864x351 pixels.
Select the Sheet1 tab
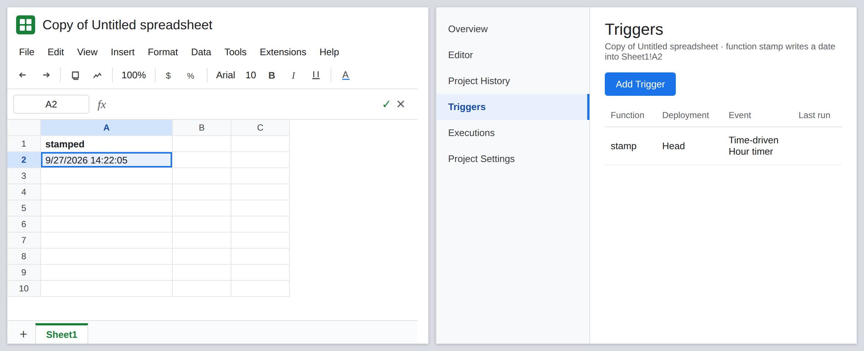pos(62,334)
